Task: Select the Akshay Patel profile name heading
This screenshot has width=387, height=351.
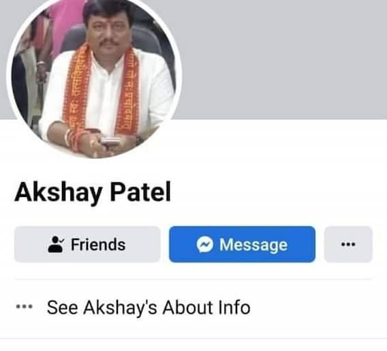Action: point(93,192)
